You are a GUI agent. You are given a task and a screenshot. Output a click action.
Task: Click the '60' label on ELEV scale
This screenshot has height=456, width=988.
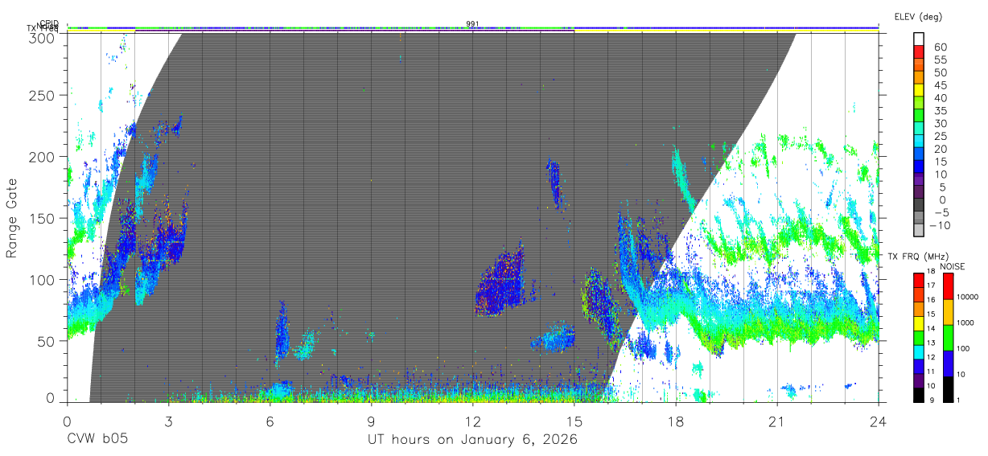coord(941,47)
